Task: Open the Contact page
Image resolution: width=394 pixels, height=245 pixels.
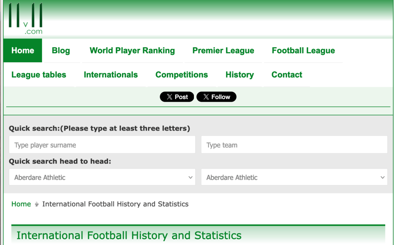Action: 287,74
